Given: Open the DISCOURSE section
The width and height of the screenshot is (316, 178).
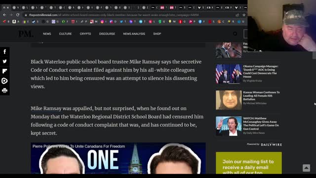Looking at the screenshot, I should (x=107, y=34).
